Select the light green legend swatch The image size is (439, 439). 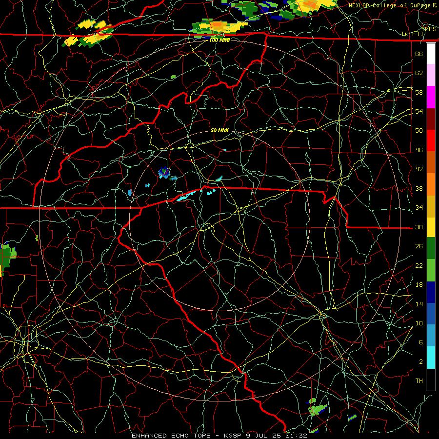click(x=431, y=270)
